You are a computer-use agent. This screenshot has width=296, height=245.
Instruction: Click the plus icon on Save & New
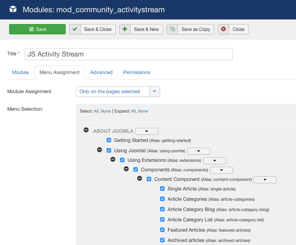[125, 29]
